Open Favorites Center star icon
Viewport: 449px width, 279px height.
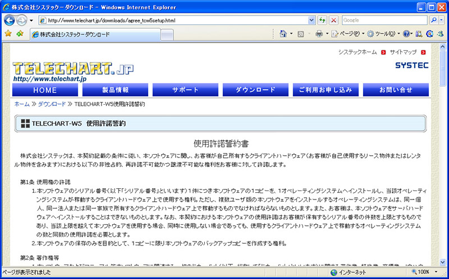(x=8, y=34)
